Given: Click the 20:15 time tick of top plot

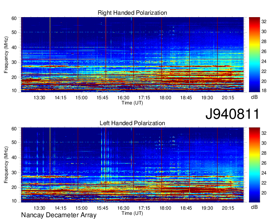Looking at the screenshot, I should (228, 98).
